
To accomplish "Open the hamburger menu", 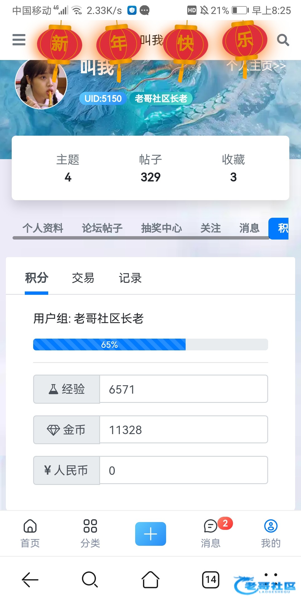I will [x=19, y=40].
